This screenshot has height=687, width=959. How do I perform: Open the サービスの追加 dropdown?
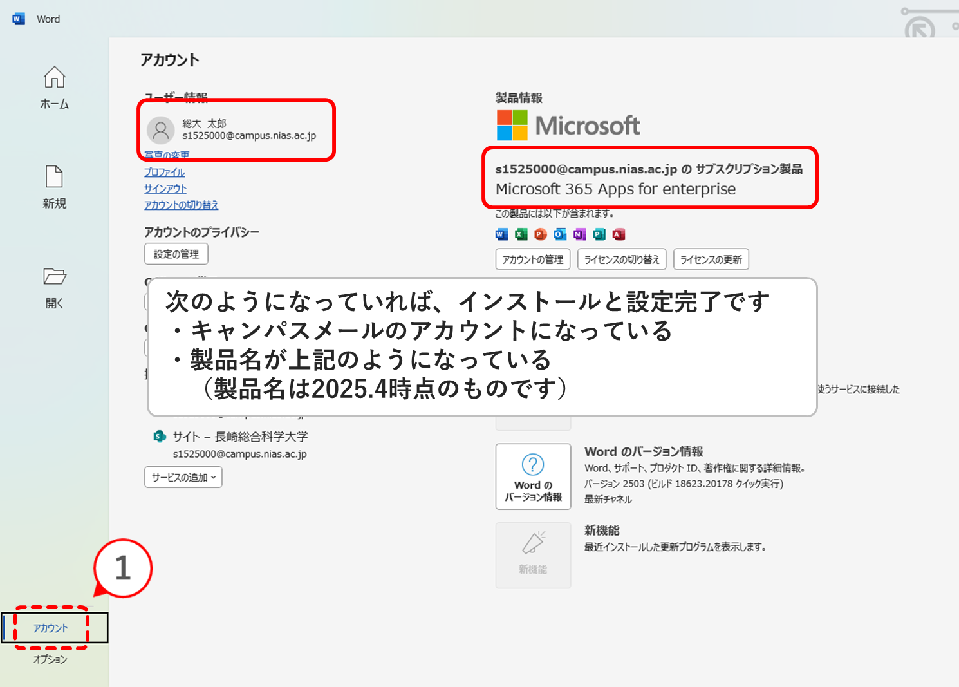(183, 477)
